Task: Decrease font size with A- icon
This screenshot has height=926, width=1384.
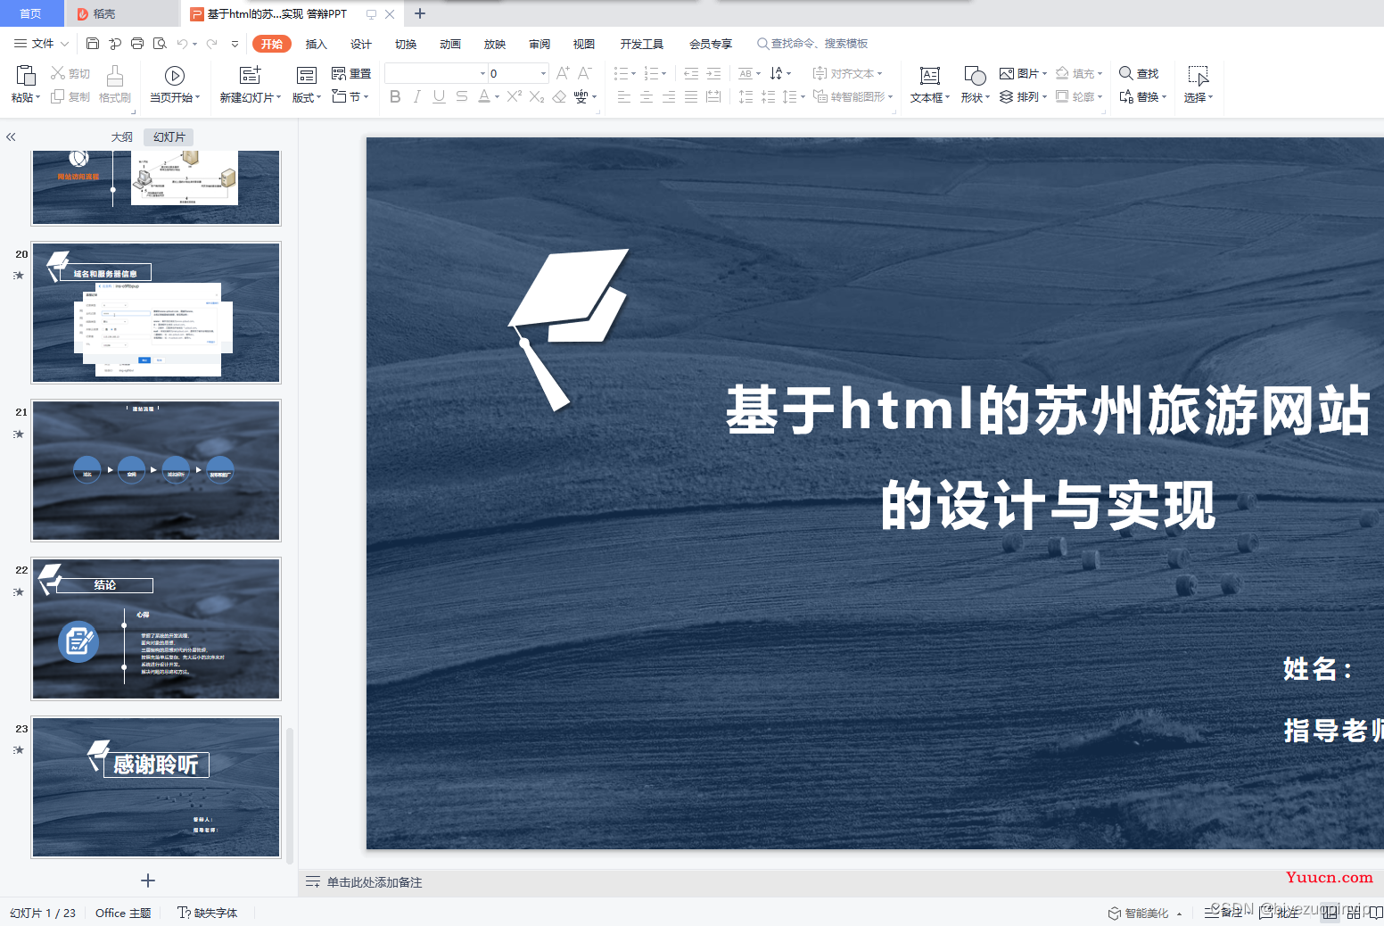Action: pos(585,73)
